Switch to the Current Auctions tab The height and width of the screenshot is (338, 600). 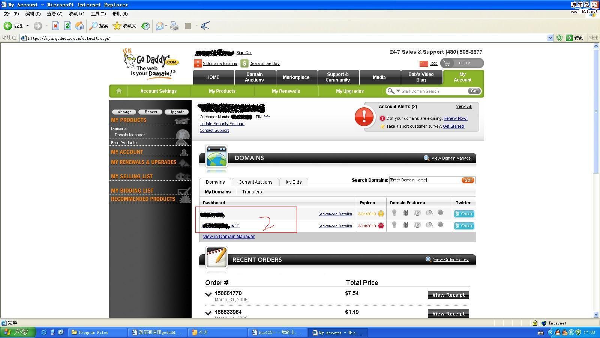255,182
